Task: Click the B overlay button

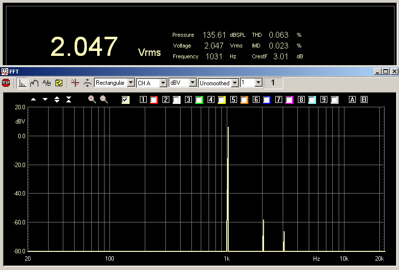Action: (x=364, y=100)
